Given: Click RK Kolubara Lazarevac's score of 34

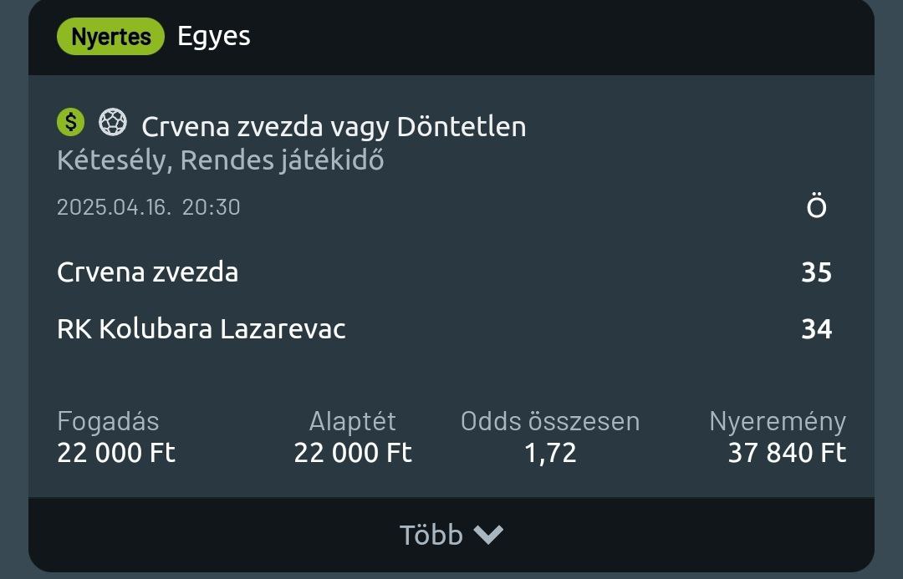Looking at the screenshot, I should tap(816, 329).
